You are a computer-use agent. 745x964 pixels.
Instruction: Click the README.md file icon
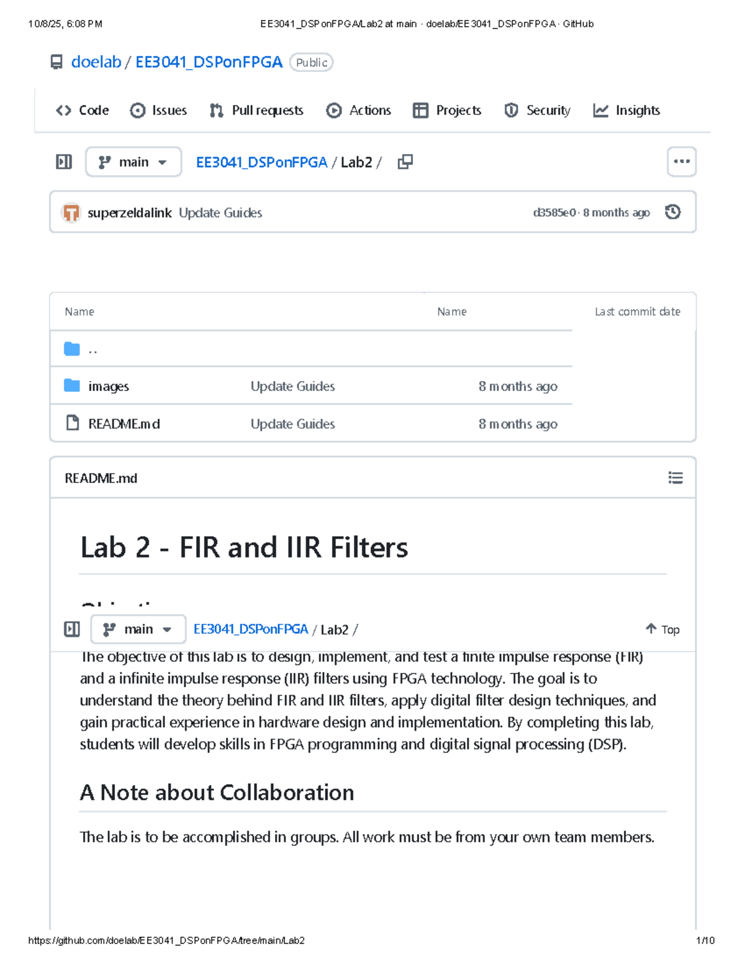tap(73, 423)
